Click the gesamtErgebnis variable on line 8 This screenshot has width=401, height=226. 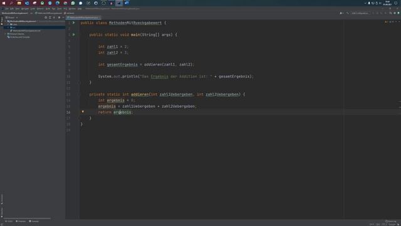(x=122, y=65)
